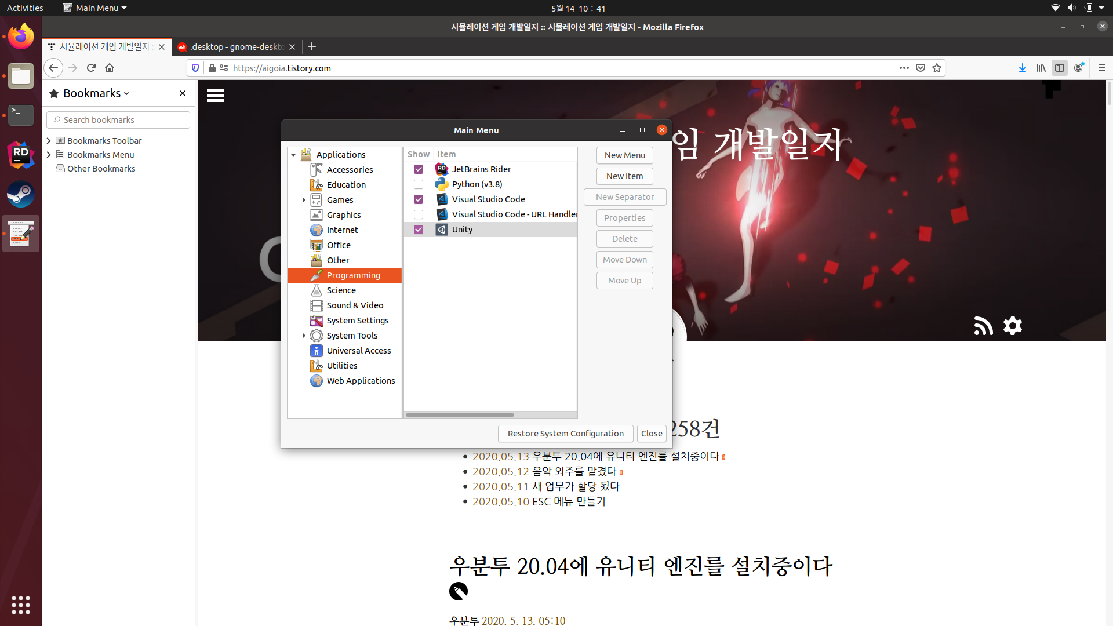This screenshot has width=1113, height=626.
Task: Expand the System Tools category
Action: click(304, 336)
